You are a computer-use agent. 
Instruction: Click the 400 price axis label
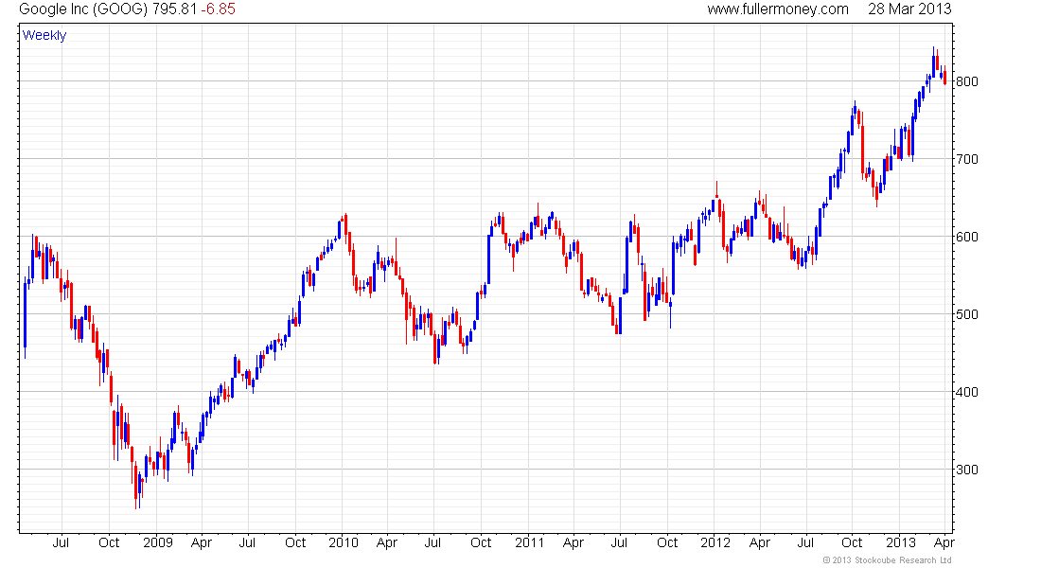click(x=966, y=392)
